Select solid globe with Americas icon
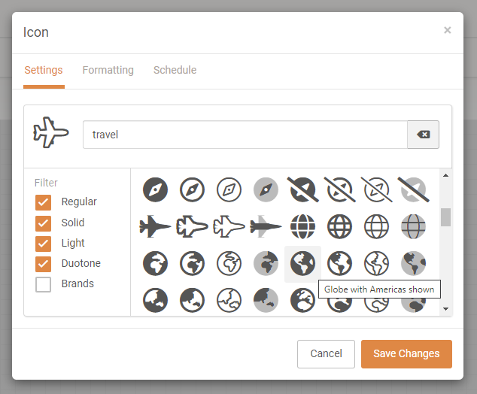The width and height of the screenshot is (477, 394). [302, 263]
